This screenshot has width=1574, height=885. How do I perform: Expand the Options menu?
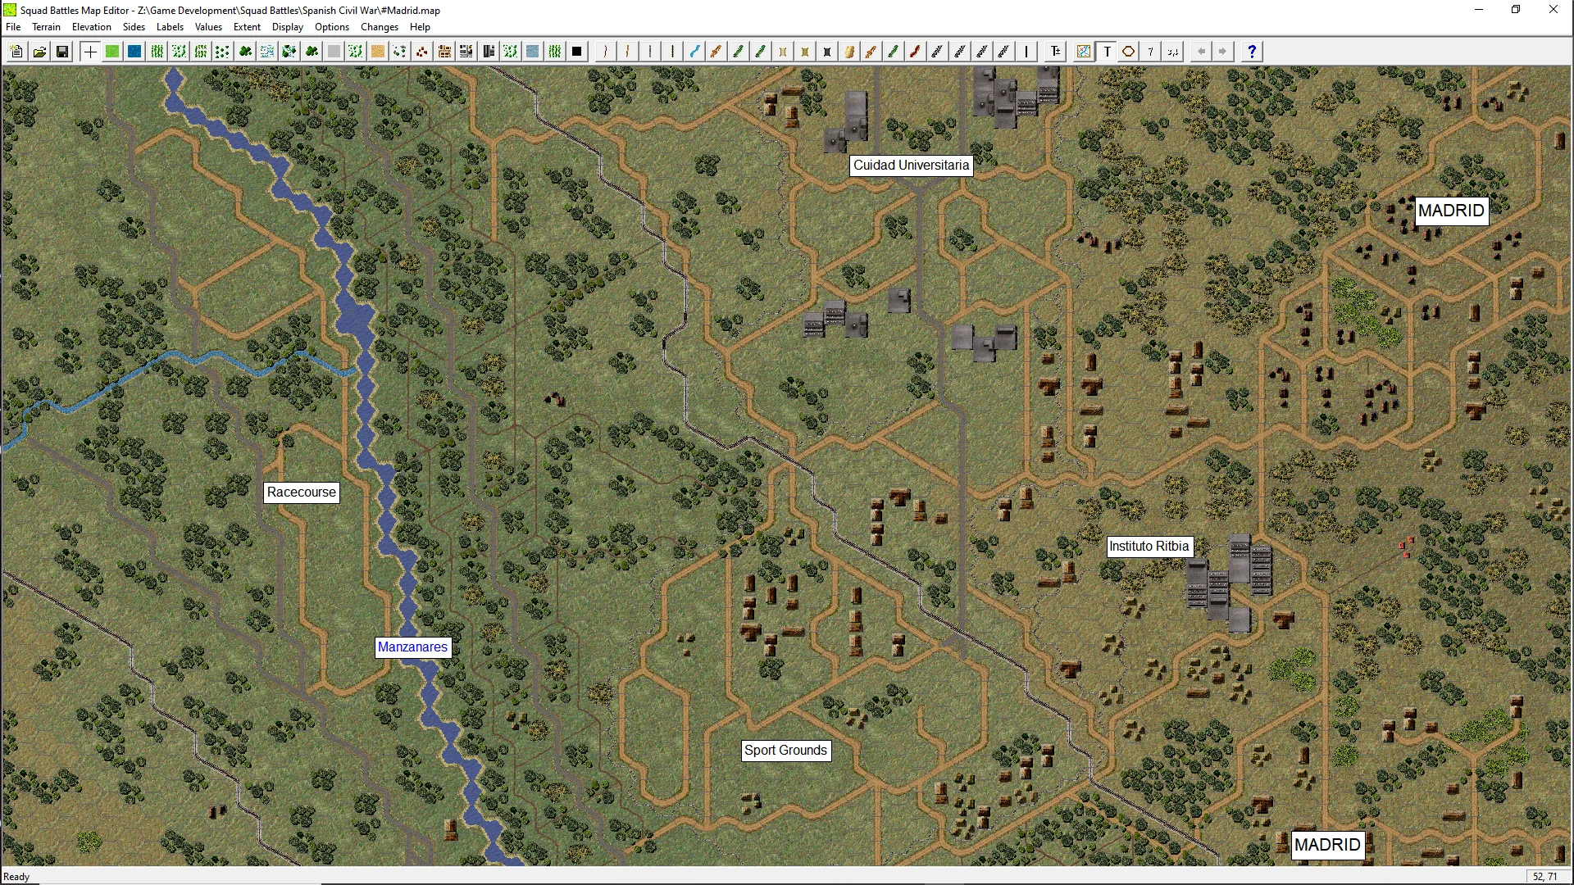pos(331,27)
